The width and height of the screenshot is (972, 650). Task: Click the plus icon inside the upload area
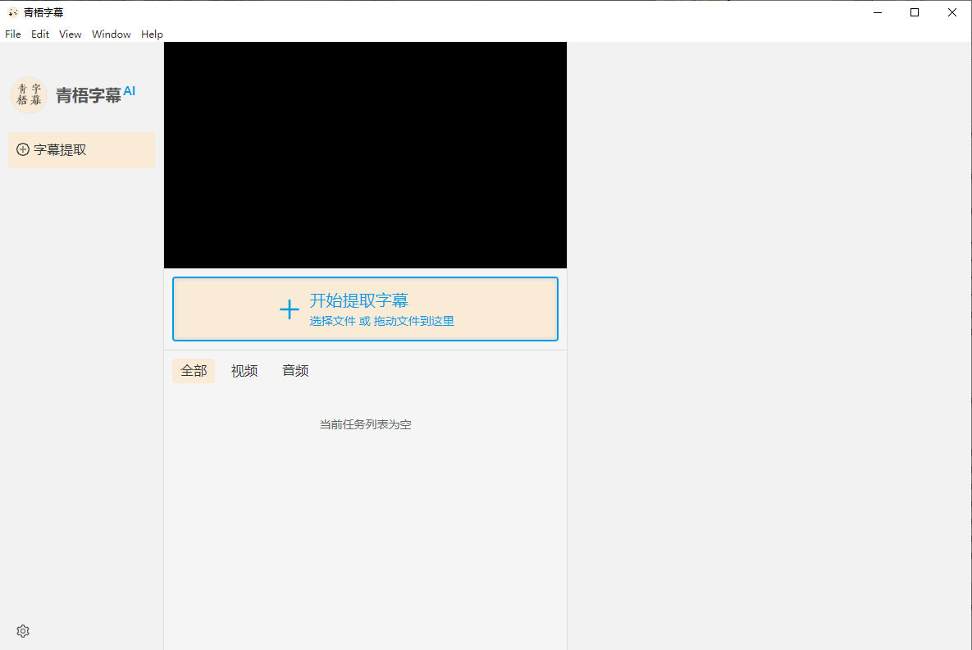coord(290,309)
